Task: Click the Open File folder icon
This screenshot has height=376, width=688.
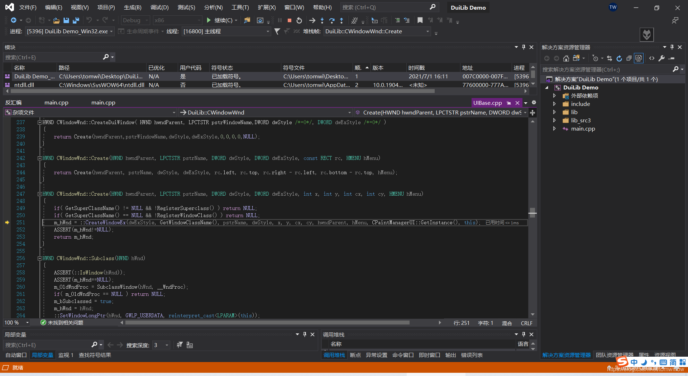Action: (x=56, y=20)
